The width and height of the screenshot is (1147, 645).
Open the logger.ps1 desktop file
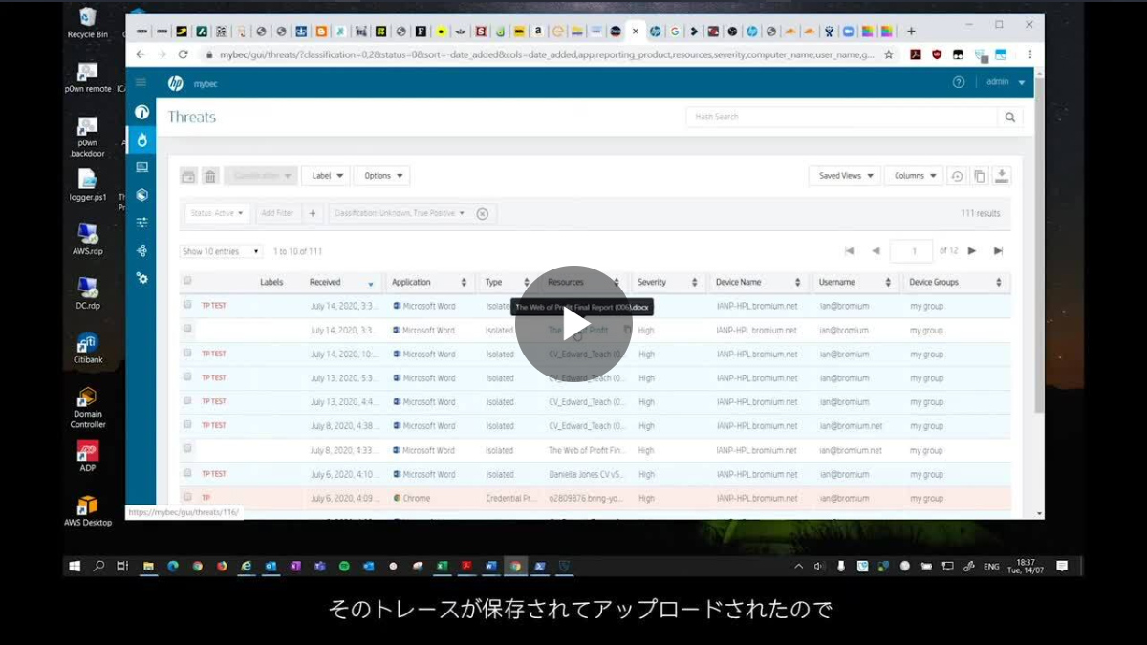coord(87,185)
